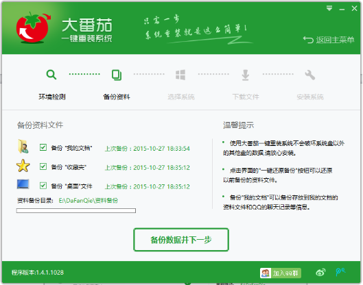Click the My Documents folder user icon
Image resolution: width=363 pixels, height=285 pixels.
(23, 147)
